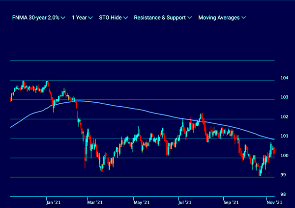Screen dimensions: 295x208
Task: Click the chevron arrow beside Resistance & Support
Action: (190, 18)
